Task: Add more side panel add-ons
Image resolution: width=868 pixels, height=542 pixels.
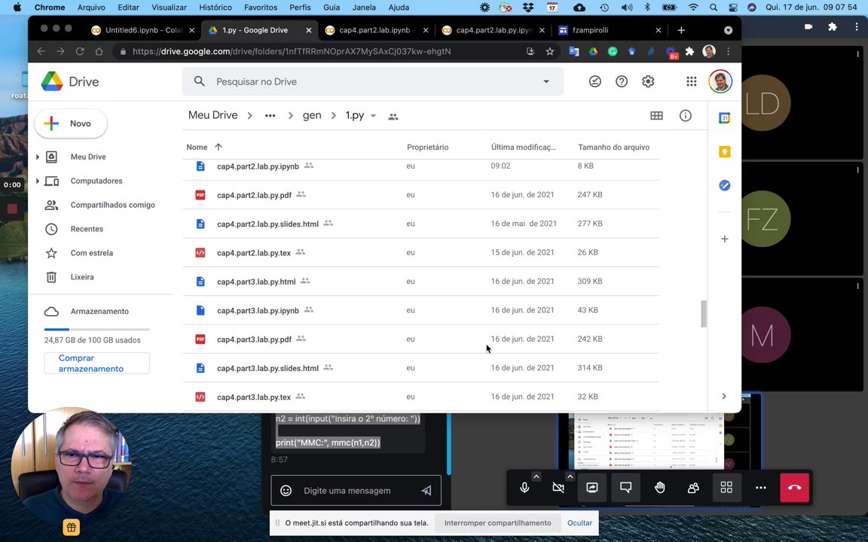Action: (x=724, y=239)
